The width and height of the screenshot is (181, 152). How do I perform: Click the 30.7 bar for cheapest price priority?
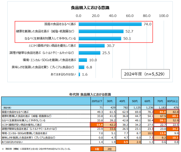pos(91,46)
